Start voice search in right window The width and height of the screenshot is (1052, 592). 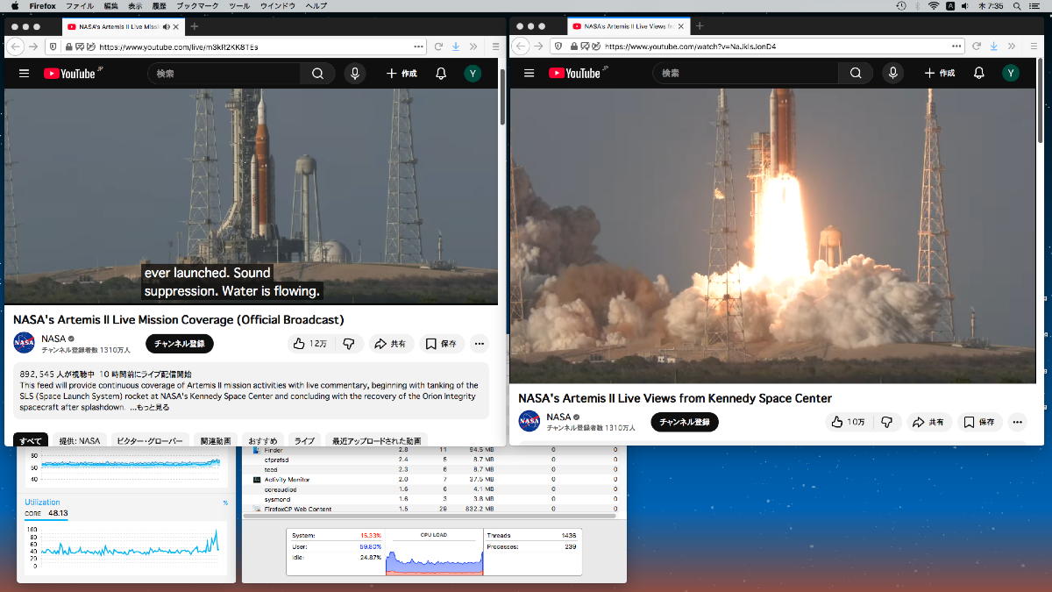point(892,74)
